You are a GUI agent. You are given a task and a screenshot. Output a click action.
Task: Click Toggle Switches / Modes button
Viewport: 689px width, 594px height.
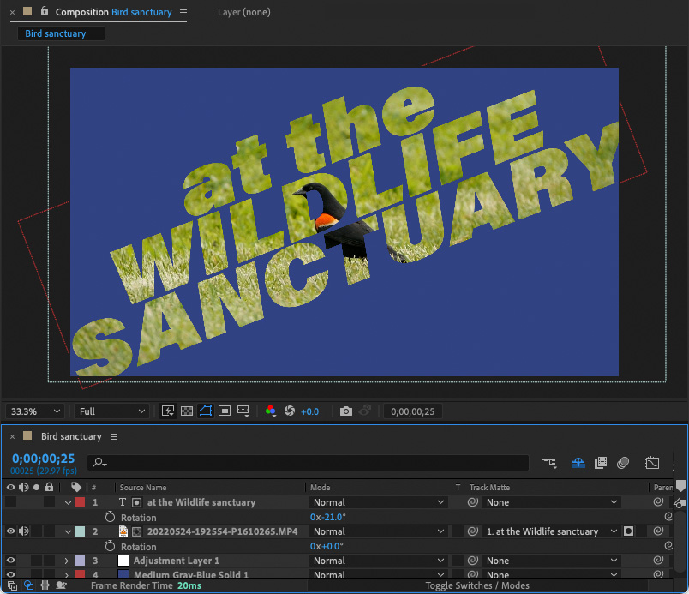click(x=477, y=585)
